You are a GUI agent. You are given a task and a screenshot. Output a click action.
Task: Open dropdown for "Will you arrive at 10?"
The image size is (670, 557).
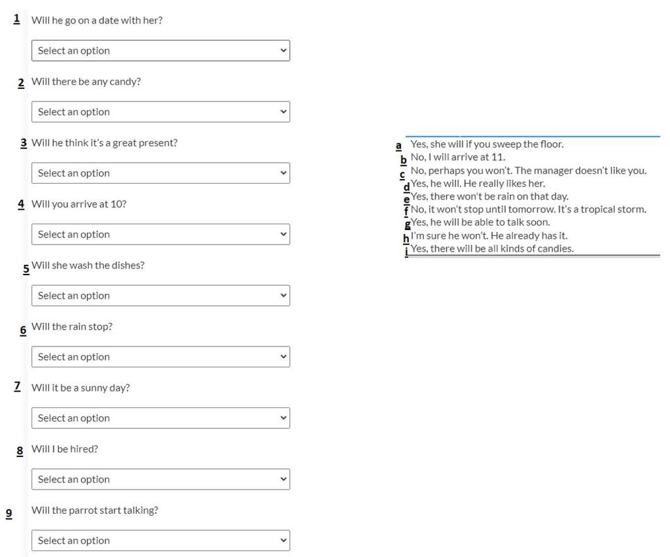click(160, 235)
